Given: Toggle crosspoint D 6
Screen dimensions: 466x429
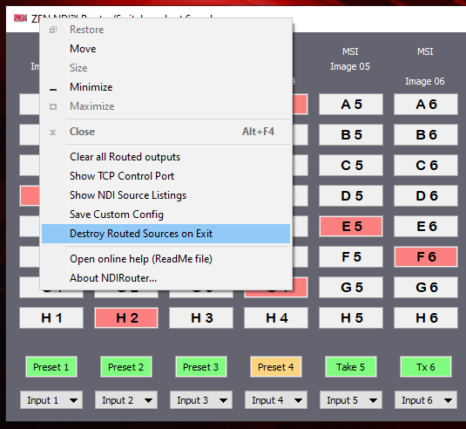Looking at the screenshot, I should pos(426,196).
